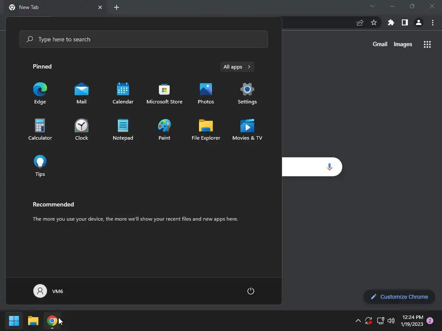
Task: Show All apps list
Action: (x=237, y=67)
